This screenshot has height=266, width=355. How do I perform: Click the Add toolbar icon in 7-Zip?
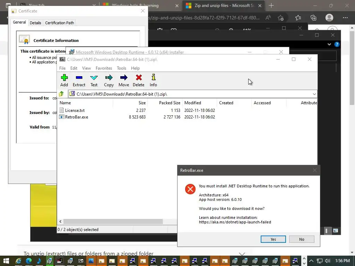click(x=64, y=80)
